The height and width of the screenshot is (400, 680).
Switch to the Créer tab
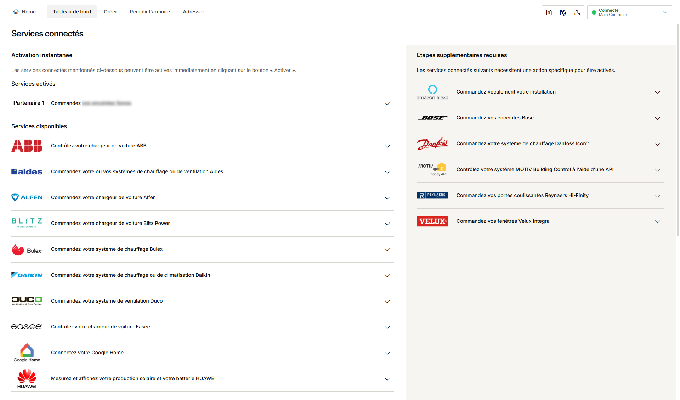pos(110,12)
